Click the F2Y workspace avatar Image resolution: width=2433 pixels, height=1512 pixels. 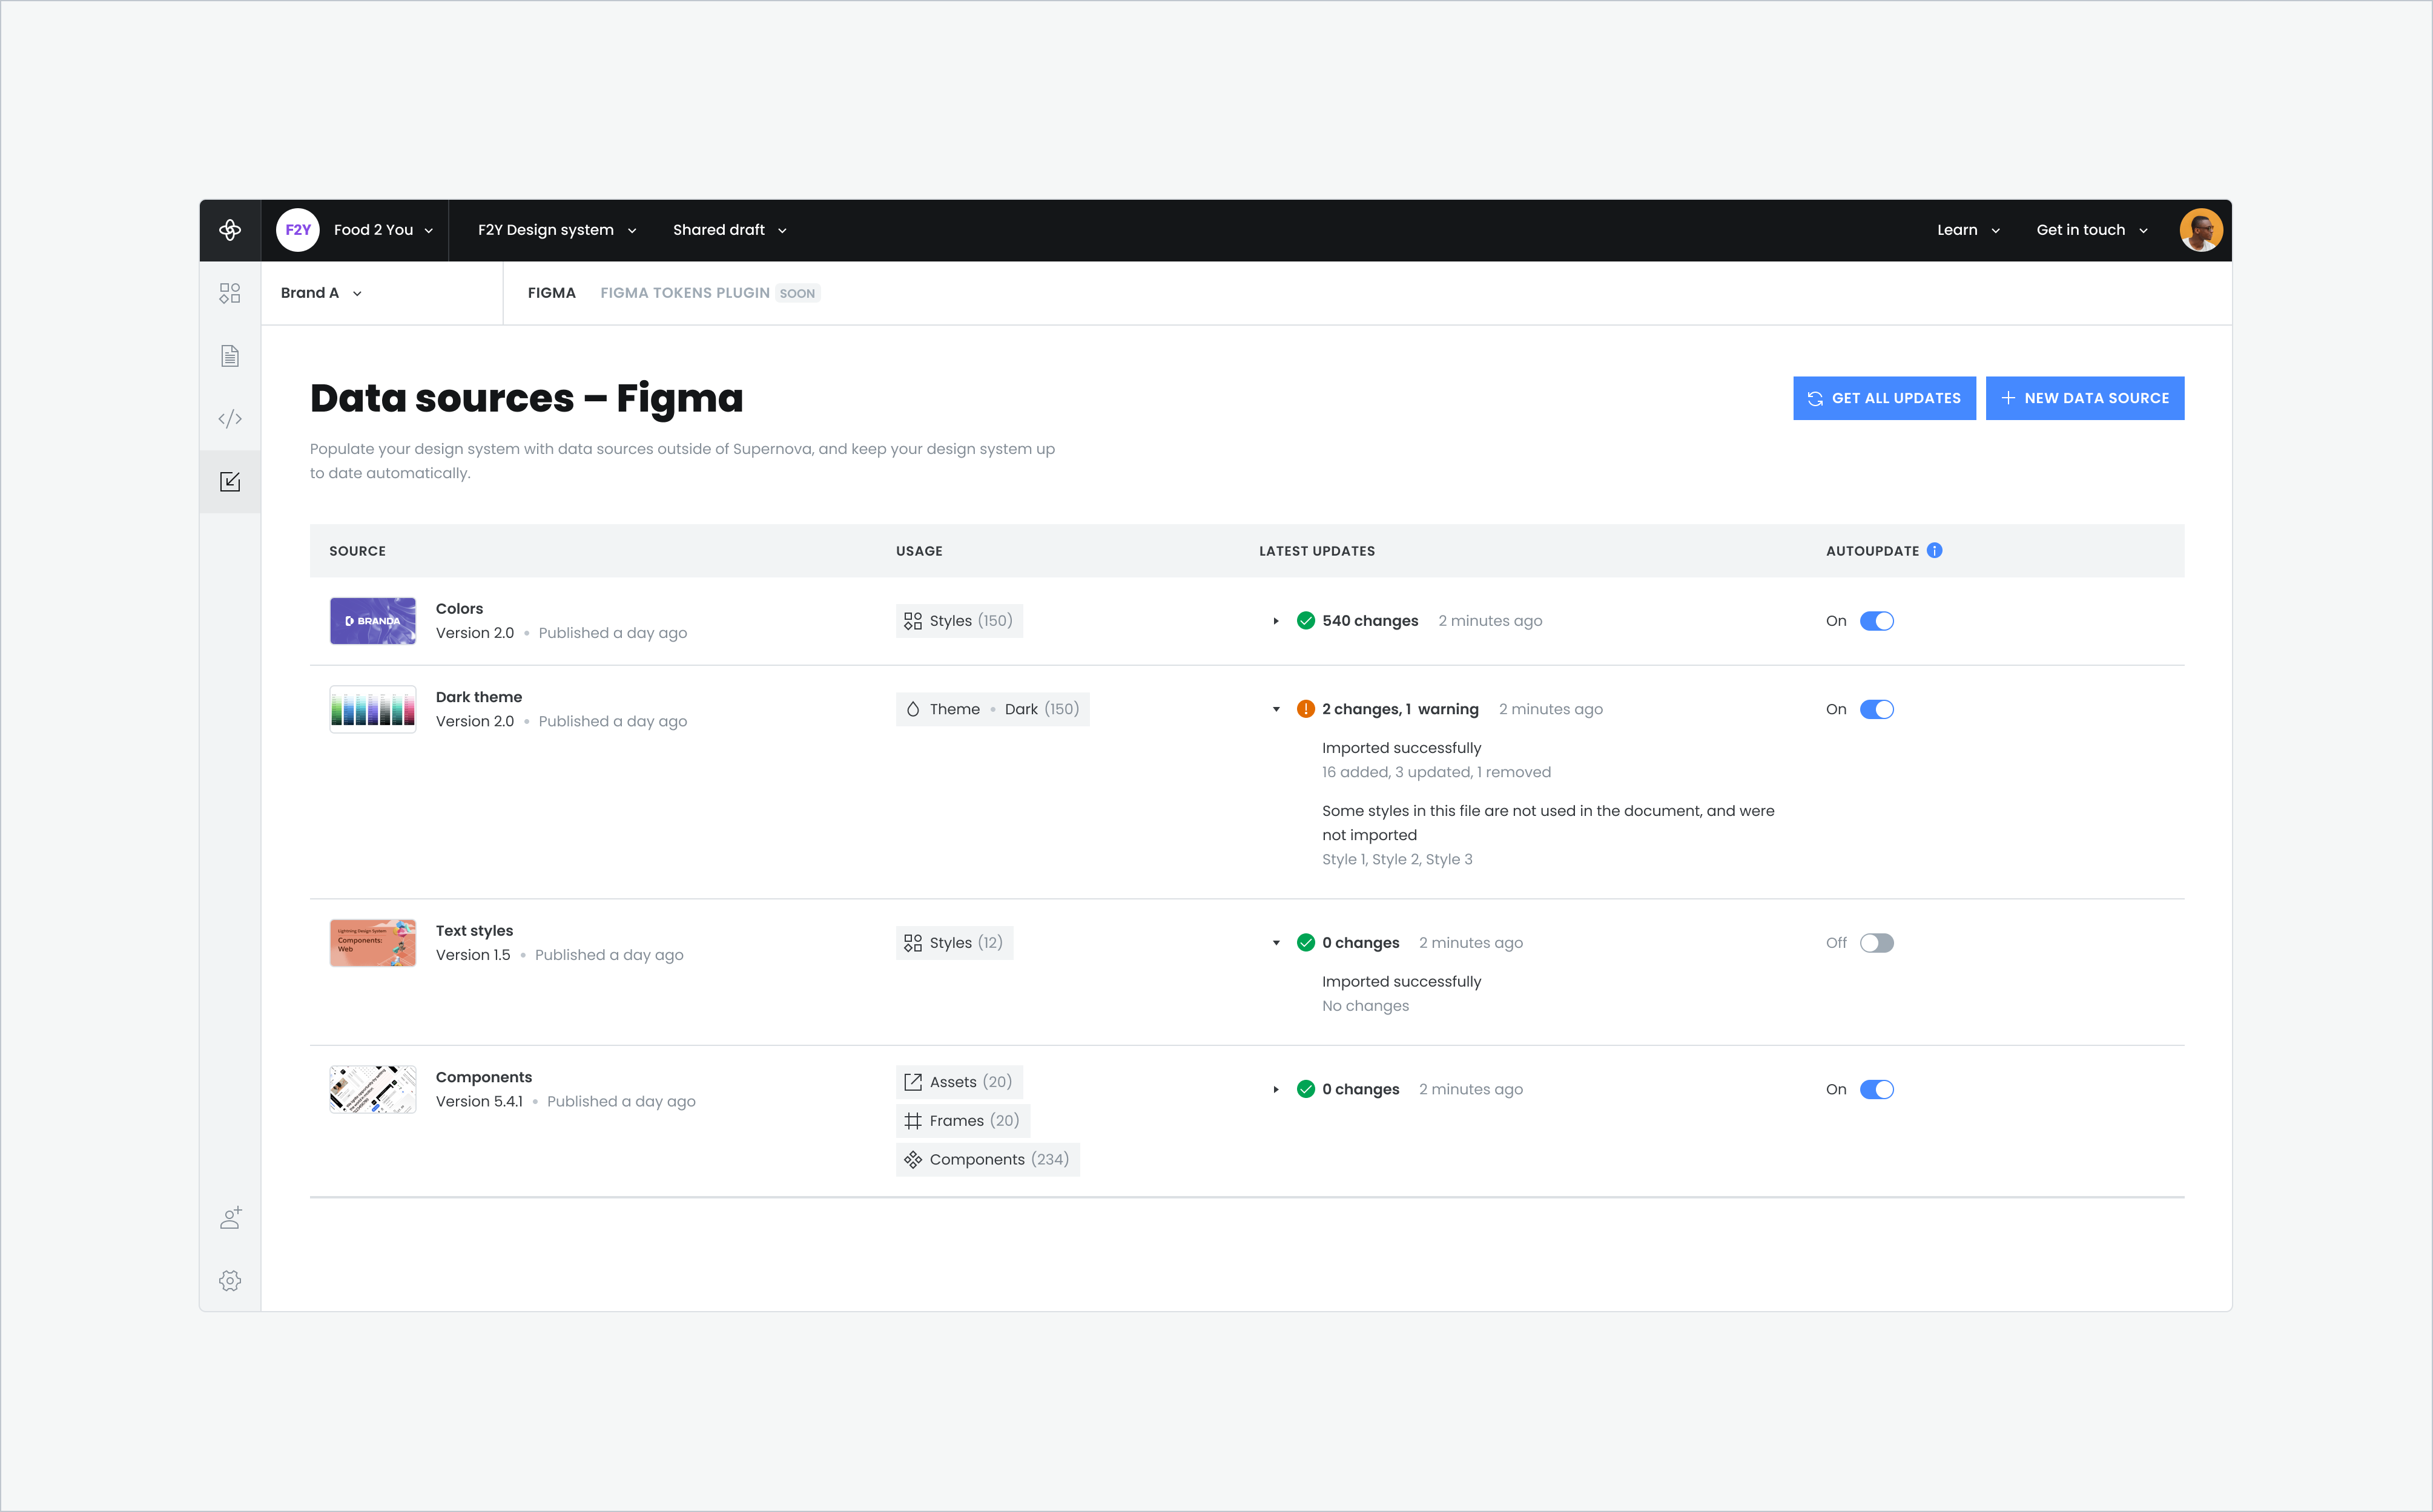coord(297,230)
